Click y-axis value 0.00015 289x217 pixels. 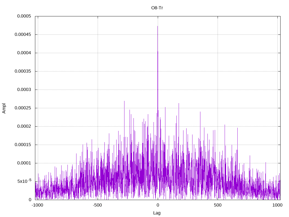click(23, 145)
